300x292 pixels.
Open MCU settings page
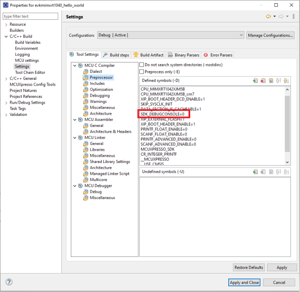(x=27, y=61)
